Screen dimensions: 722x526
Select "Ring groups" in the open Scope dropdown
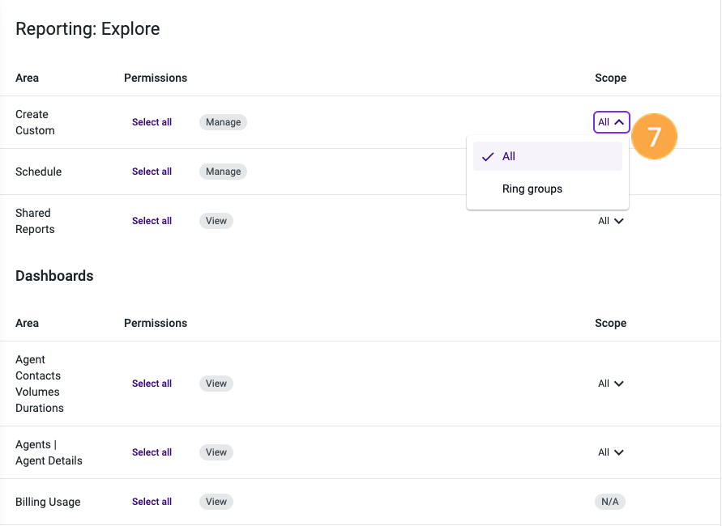pos(532,189)
